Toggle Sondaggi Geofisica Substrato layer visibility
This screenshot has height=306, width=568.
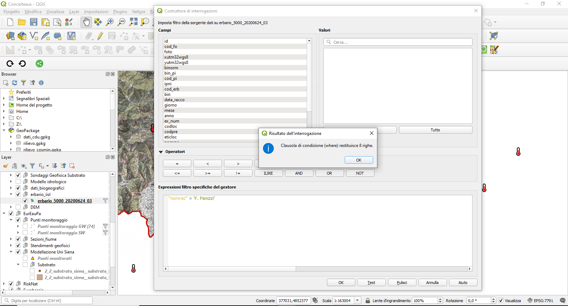[x=18, y=175]
